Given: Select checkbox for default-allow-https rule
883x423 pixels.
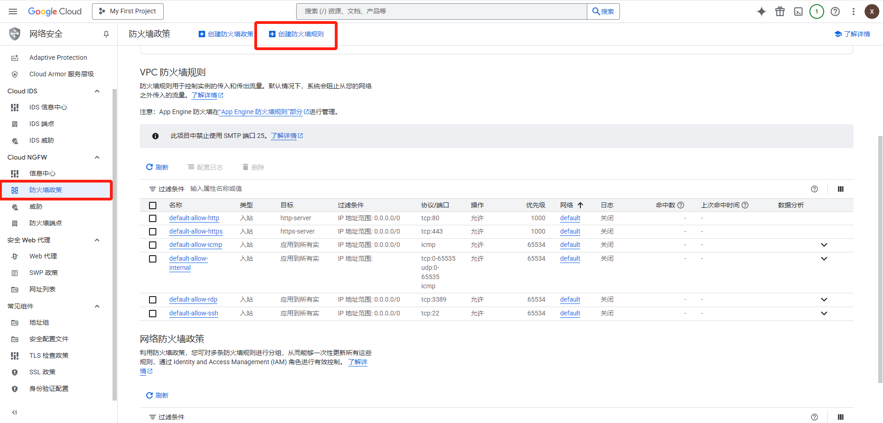Looking at the screenshot, I should 153,232.
